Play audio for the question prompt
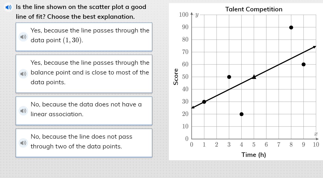This screenshot has height=178, width=323. (8, 7)
